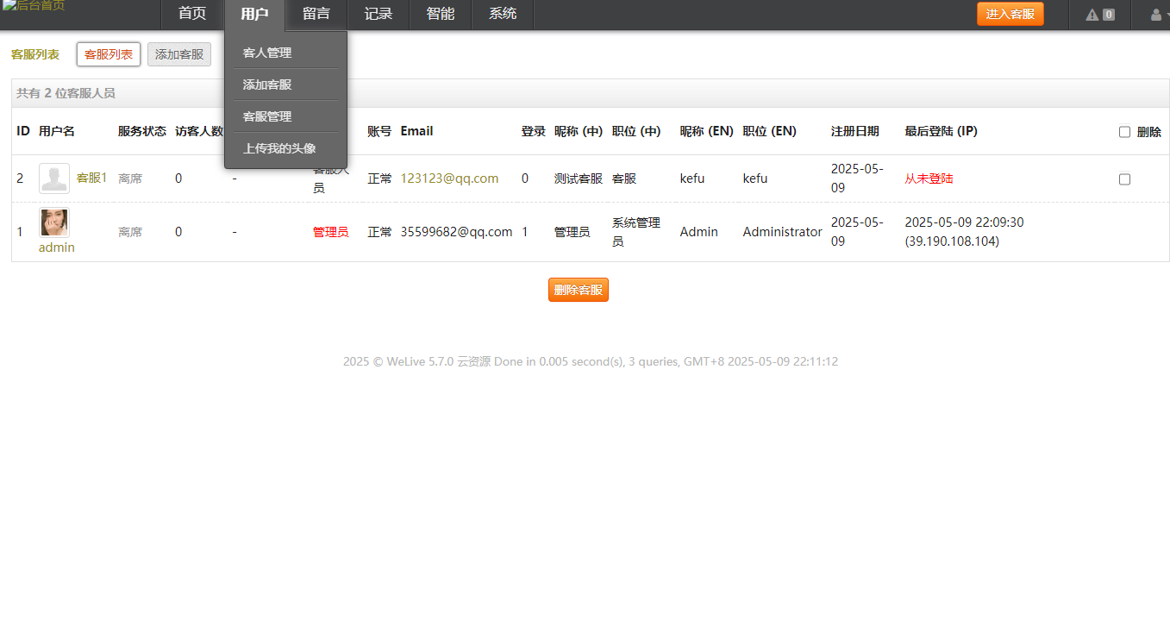Click 添加客服 in the 用户 dropdown menu
The height and width of the screenshot is (620, 1170).
point(267,85)
